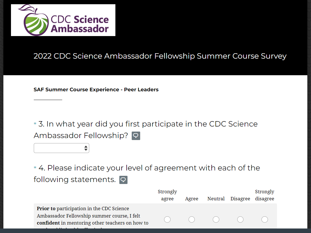Pick the Disagree radio button
Image resolution: width=311 pixels, height=233 pixels.
(240, 219)
